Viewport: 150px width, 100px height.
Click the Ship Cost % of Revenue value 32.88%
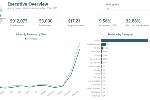pos(133,21)
